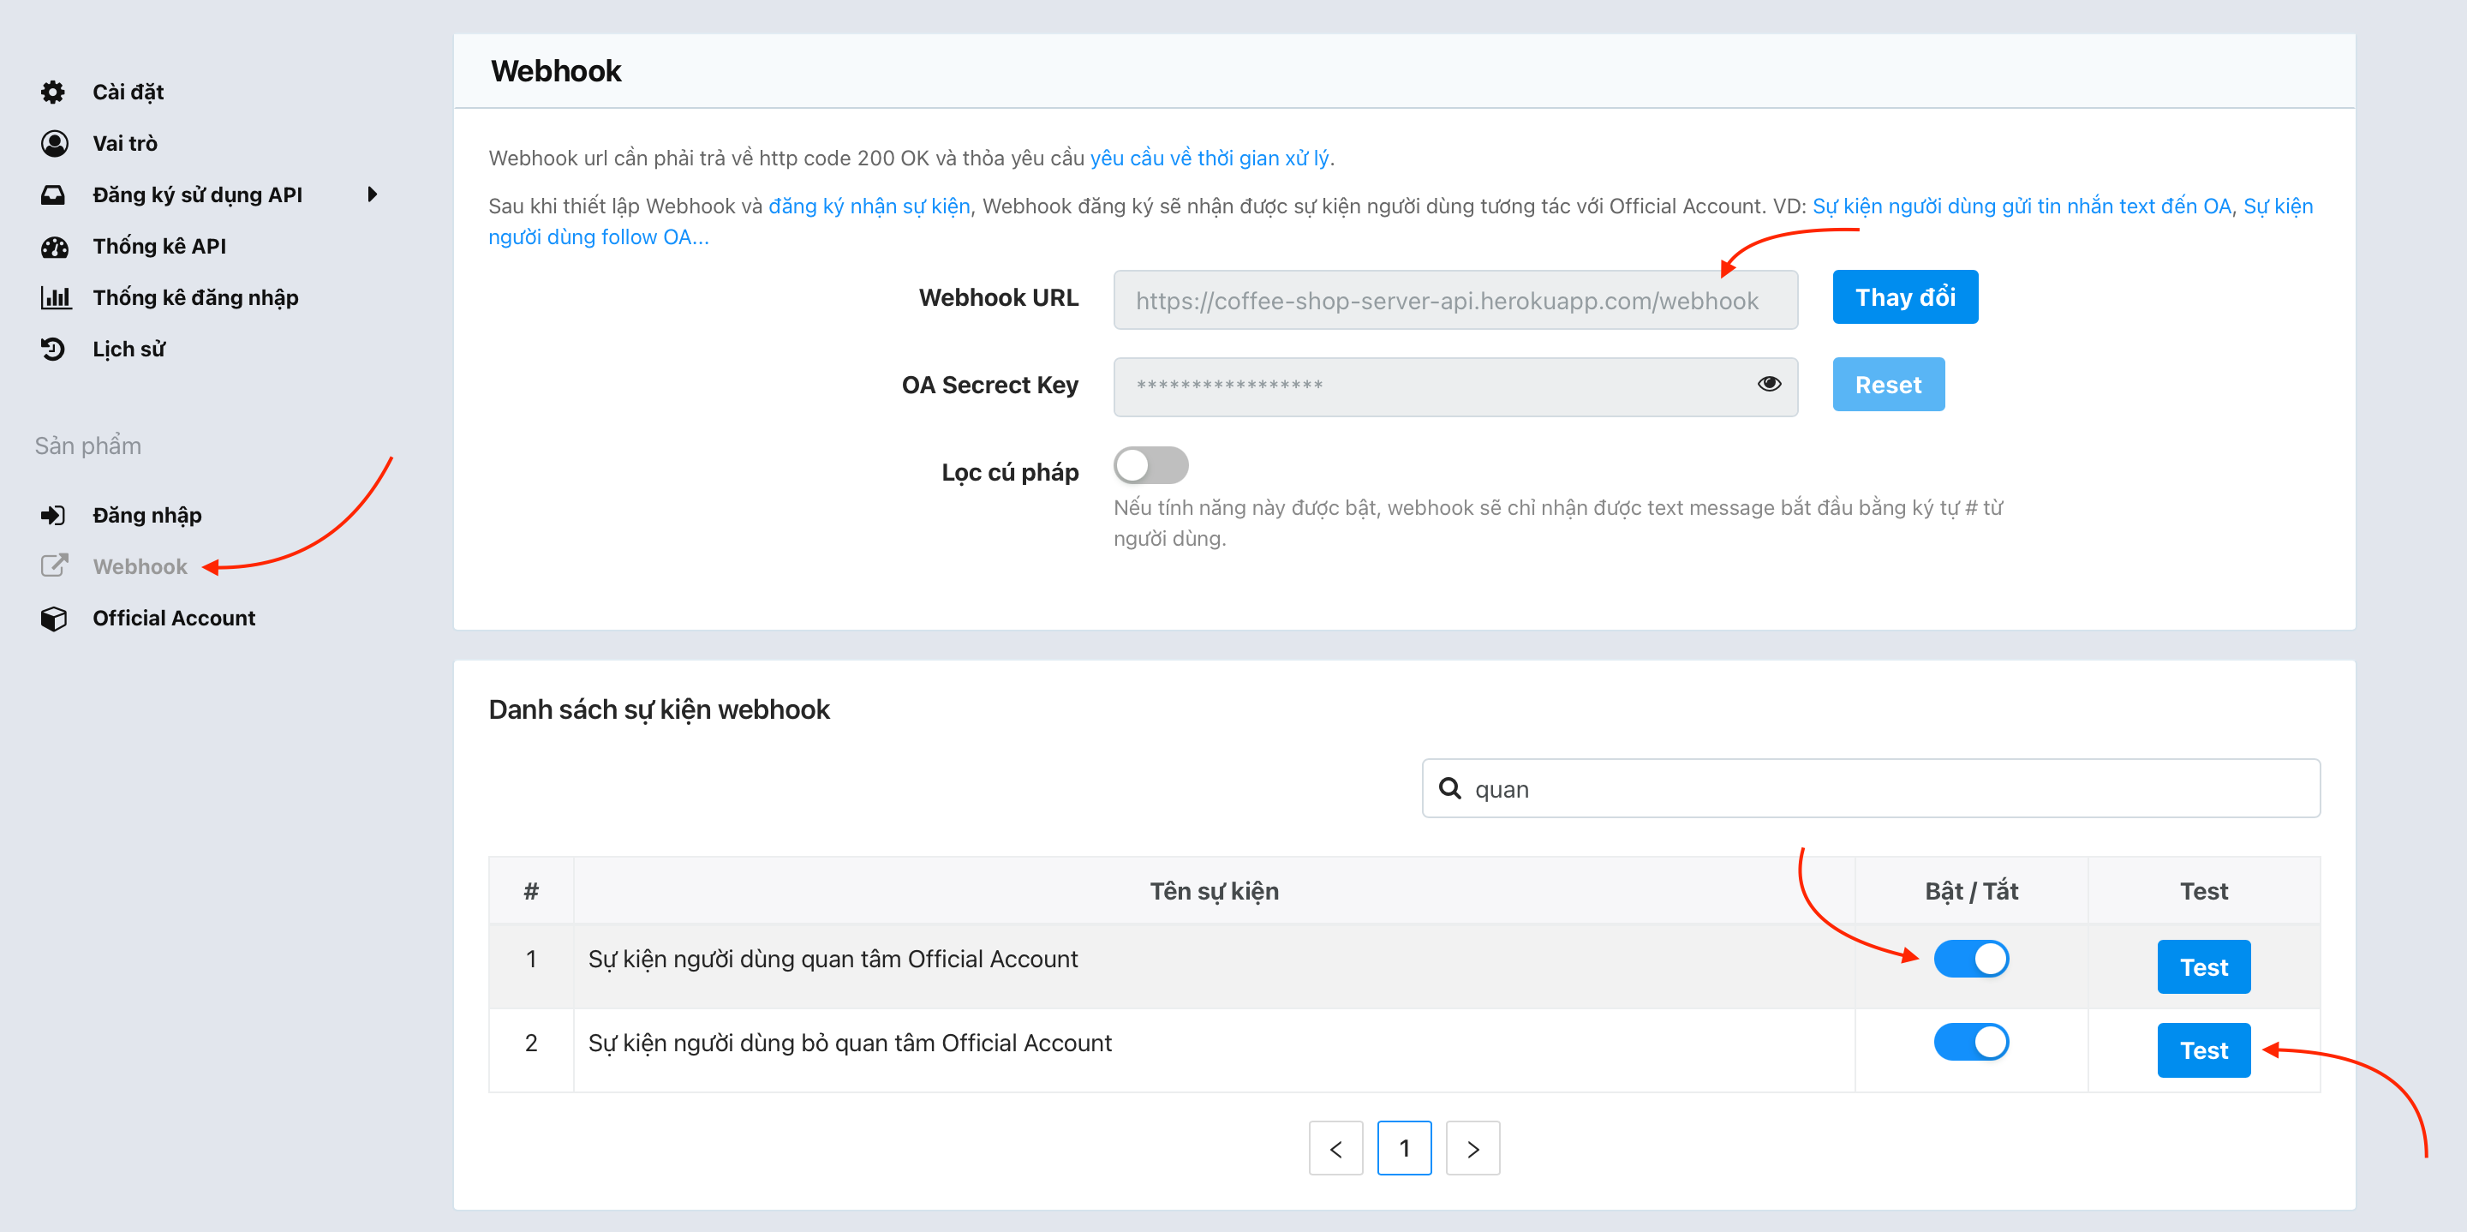Open the Webhook external-link icon

(55, 565)
